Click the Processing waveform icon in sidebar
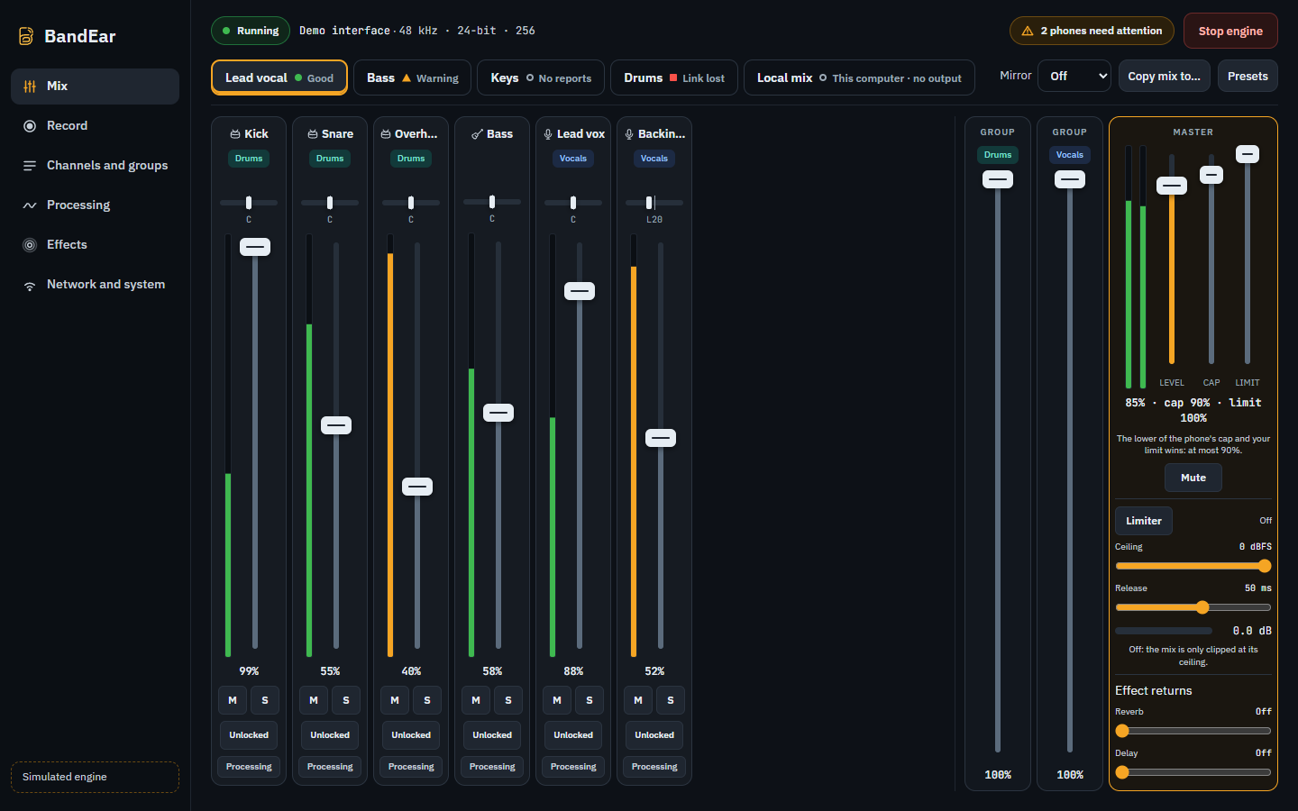Screen dimensions: 1298x811 coord(30,205)
